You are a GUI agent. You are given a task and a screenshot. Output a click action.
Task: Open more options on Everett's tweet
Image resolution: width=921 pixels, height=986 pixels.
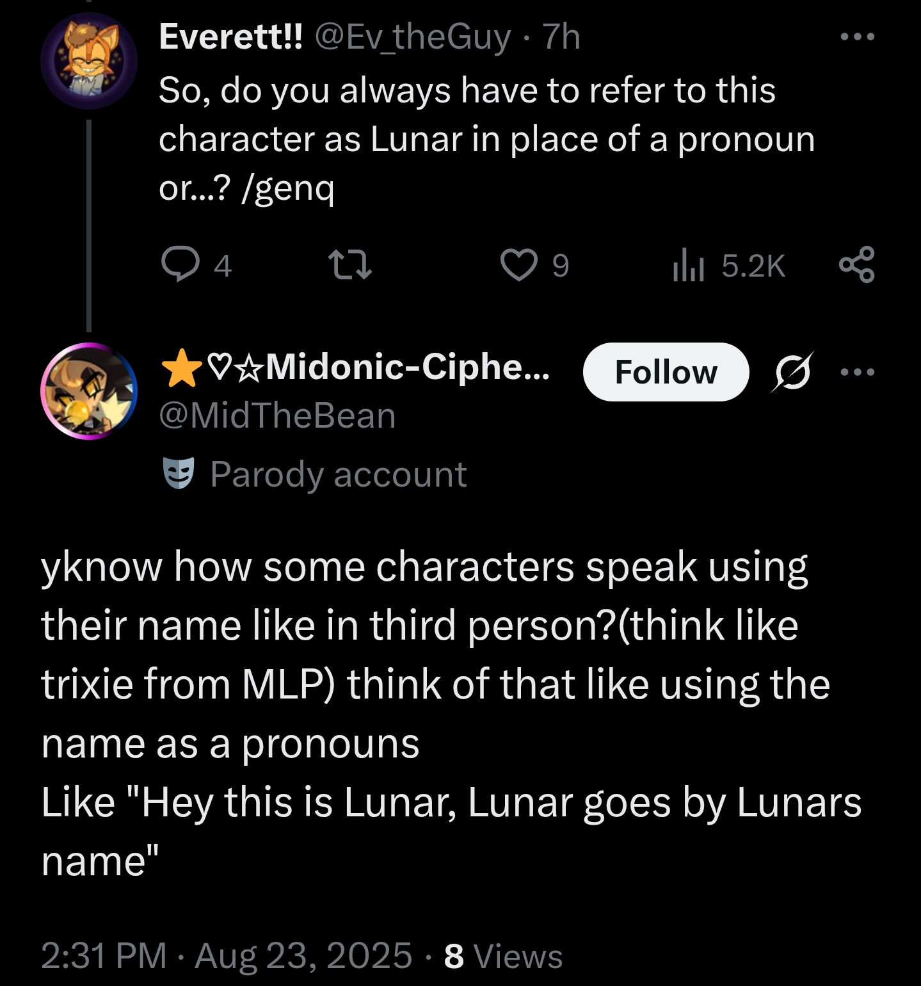858,36
